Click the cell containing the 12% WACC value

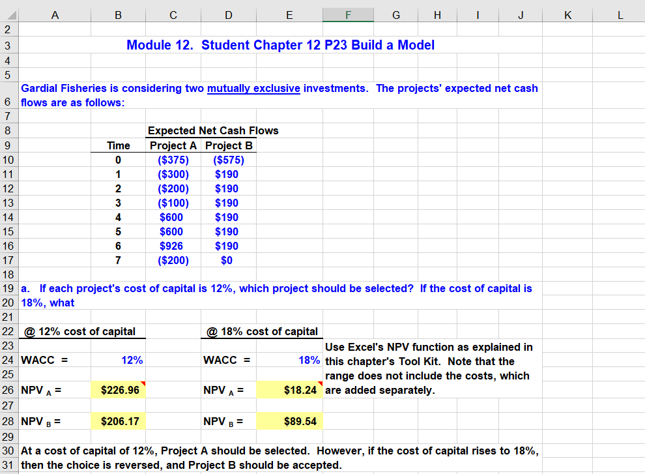pos(118,360)
